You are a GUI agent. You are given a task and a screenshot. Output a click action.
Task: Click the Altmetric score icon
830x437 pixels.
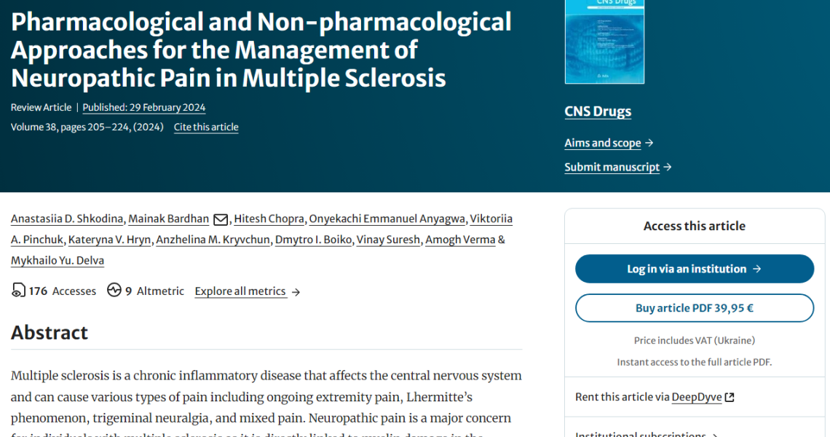[114, 291]
